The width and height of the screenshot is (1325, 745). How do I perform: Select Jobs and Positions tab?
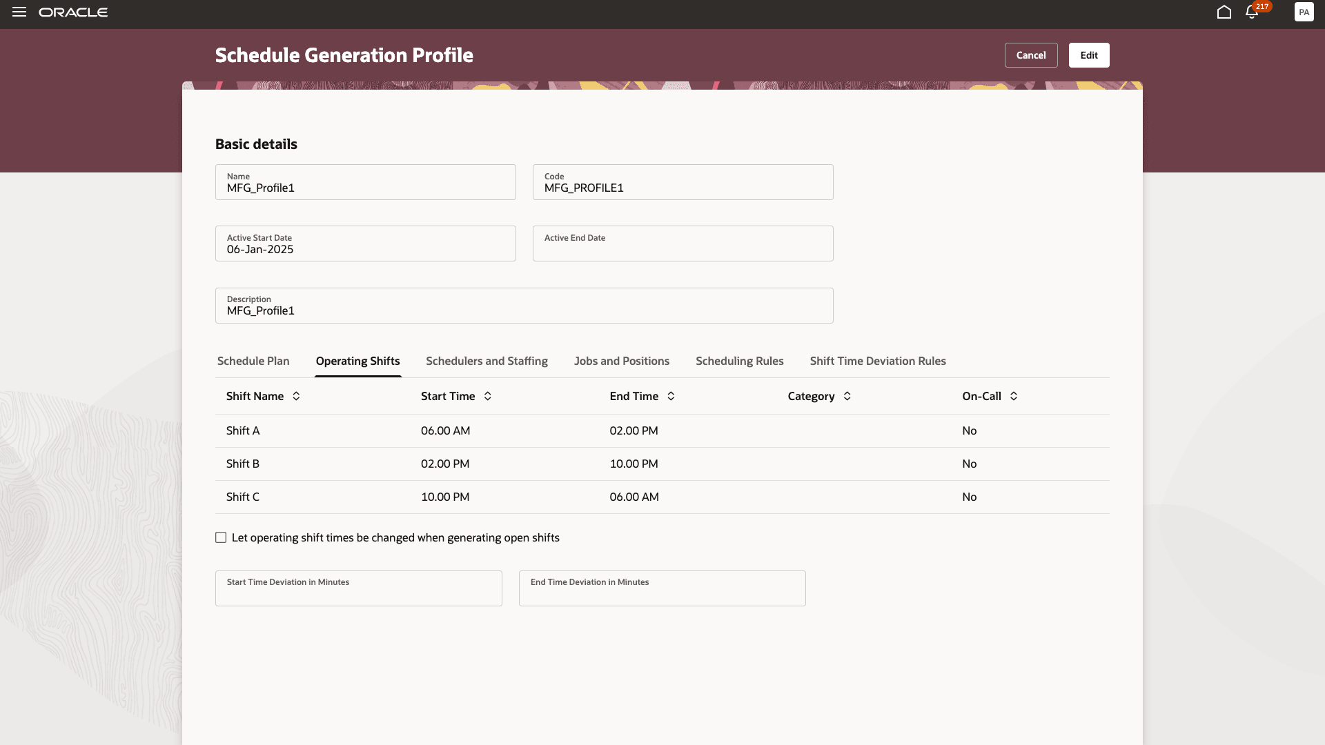click(621, 361)
